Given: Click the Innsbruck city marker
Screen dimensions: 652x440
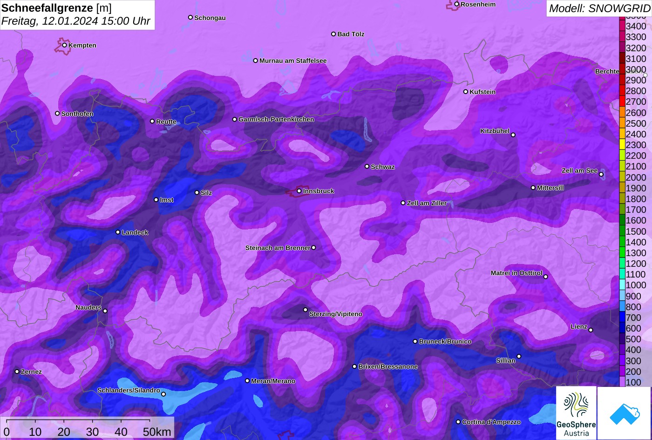Looking at the screenshot, I should click(299, 191).
